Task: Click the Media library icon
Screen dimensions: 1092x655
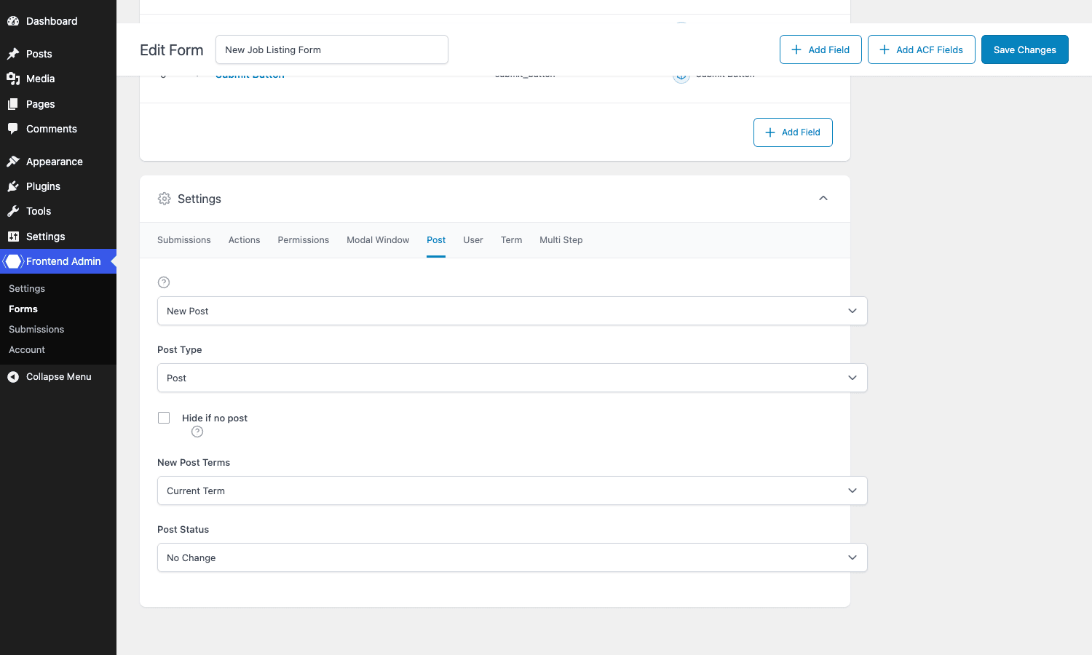Action: pyautogui.click(x=13, y=79)
